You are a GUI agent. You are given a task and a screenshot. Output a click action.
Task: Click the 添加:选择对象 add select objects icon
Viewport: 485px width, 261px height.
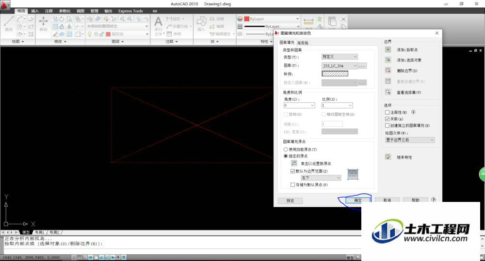coord(388,60)
